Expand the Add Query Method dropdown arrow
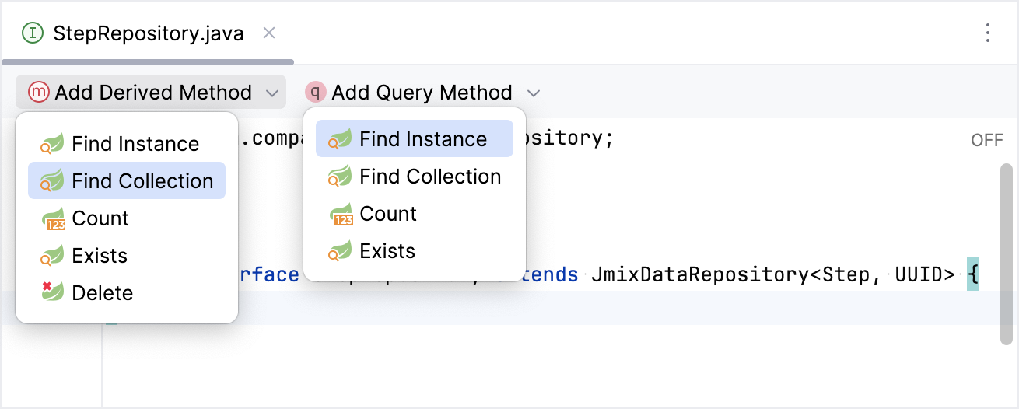This screenshot has height=409, width=1019. 533,93
